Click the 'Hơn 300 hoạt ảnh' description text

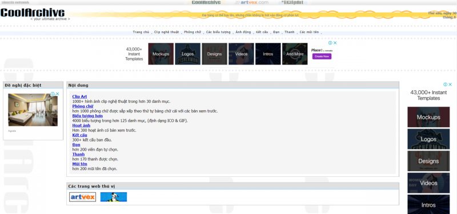[x=104, y=131]
